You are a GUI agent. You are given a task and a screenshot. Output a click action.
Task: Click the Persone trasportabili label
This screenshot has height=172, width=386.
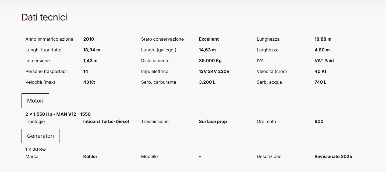click(47, 71)
